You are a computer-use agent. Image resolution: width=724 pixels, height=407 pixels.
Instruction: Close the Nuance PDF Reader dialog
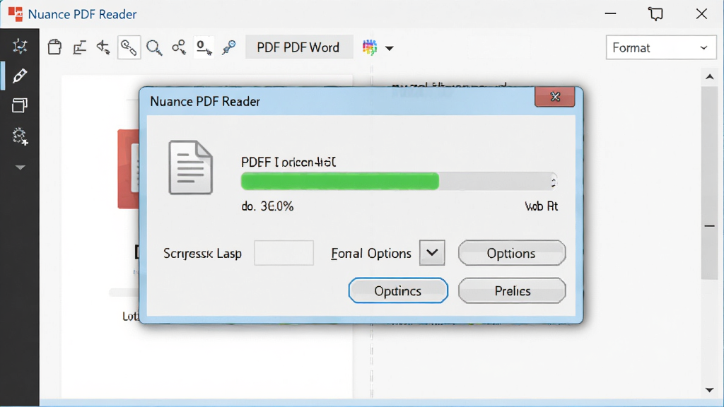[x=555, y=96]
